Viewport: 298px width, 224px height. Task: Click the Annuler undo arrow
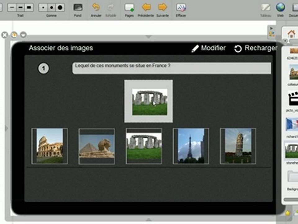(x=96, y=7)
